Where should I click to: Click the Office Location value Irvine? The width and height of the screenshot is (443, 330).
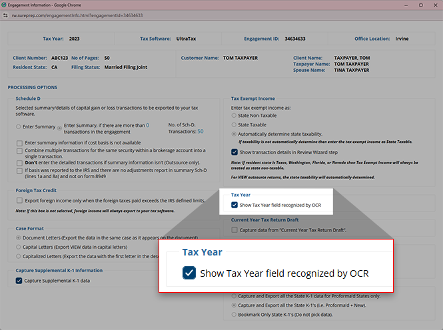[402, 39]
